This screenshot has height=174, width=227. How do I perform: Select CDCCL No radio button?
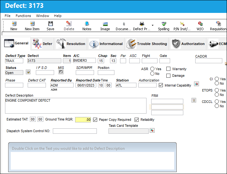click(217, 106)
